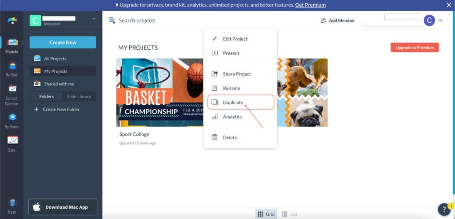
Task: Open the help question mark button
Action: click(444, 209)
